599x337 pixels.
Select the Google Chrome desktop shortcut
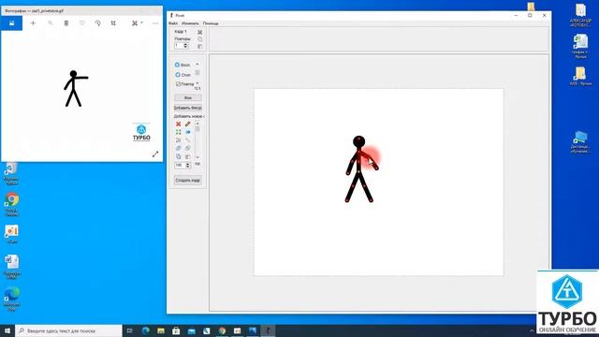click(12, 204)
